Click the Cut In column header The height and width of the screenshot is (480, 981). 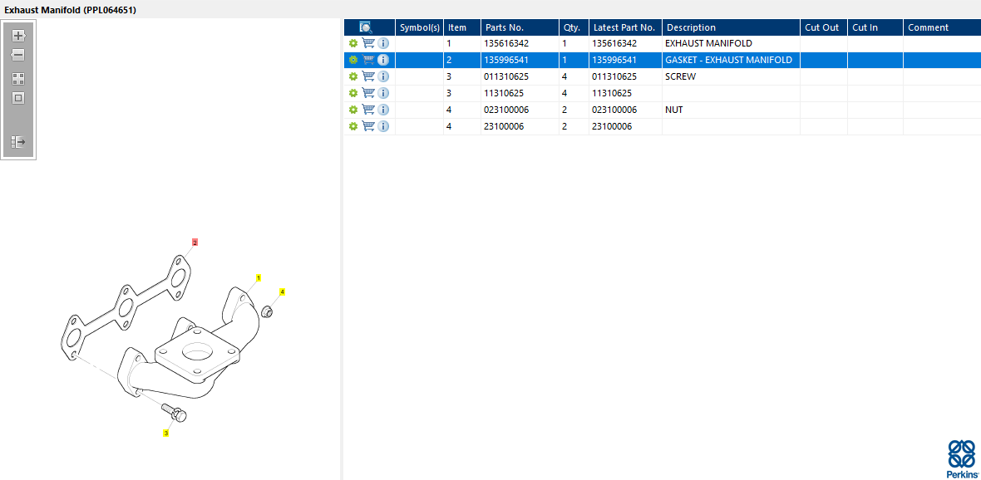(875, 27)
